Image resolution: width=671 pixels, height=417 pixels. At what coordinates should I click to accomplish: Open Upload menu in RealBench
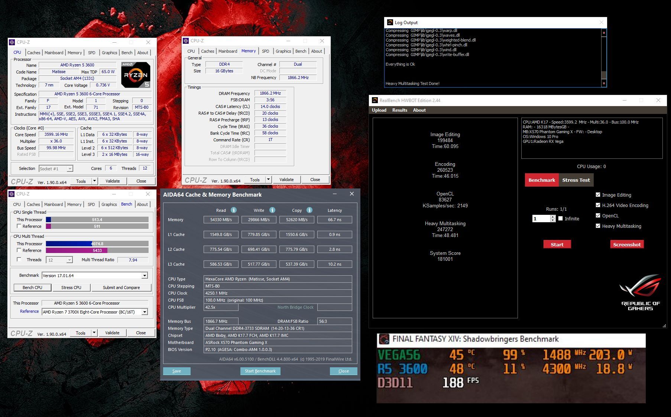tap(379, 110)
